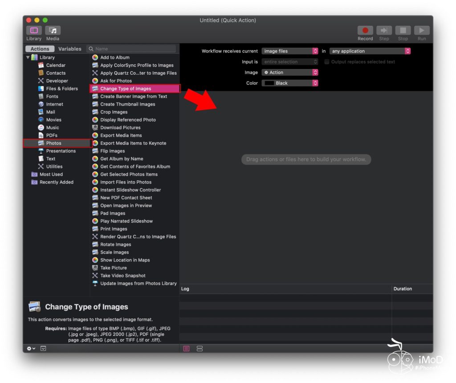The width and height of the screenshot is (456, 383).
Task: Select the Crop Images action
Action: pyautogui.click(x=114, y=112)
